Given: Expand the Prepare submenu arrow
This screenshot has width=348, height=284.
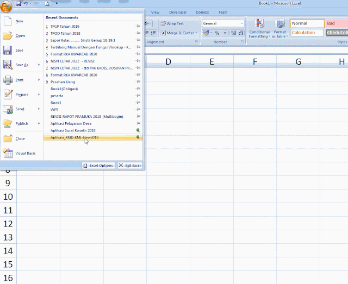Looking at the screenshot, I should (x=39, y=94).
